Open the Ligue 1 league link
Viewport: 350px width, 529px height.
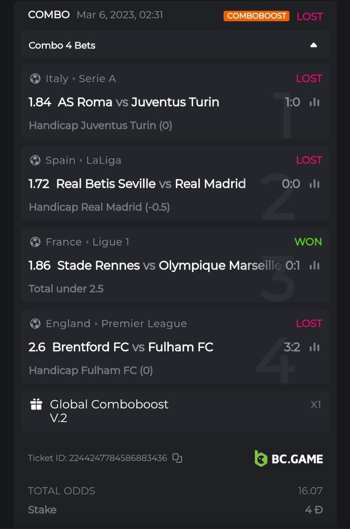click(x=107, y=242)
